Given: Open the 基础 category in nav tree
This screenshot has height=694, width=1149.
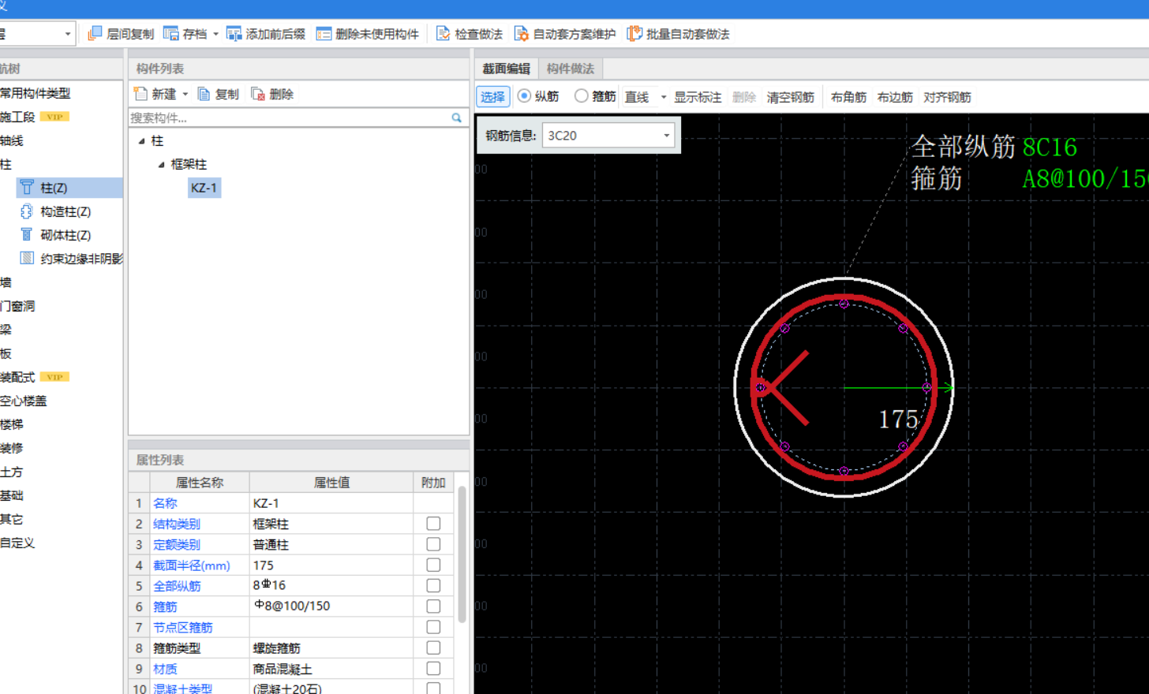Looking at the screenshot, I should click(12, 495).
